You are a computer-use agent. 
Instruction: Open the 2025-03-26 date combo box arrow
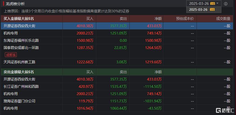(x=217, y=4)
